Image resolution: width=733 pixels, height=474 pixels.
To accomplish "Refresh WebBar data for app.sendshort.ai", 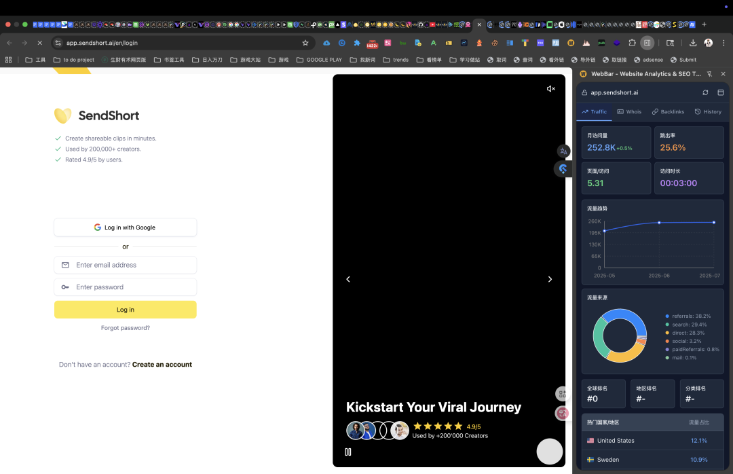I will [x=705, y=92].
